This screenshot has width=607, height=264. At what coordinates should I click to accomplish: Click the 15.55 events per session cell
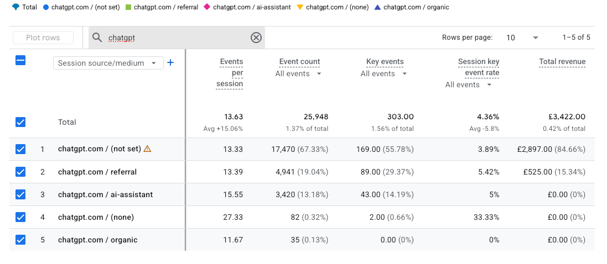click(233, 194)
